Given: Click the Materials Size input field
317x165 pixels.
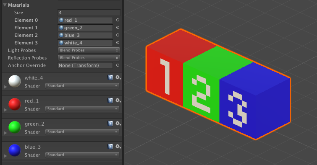Looking at the screenshot, I should tap(89, 13).
